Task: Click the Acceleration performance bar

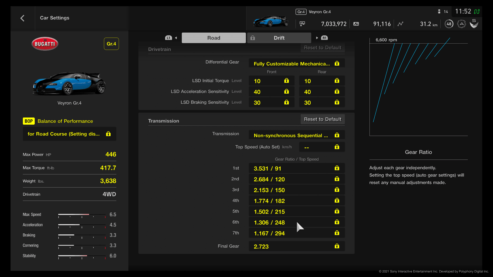Action: click(x=82, y=225)
